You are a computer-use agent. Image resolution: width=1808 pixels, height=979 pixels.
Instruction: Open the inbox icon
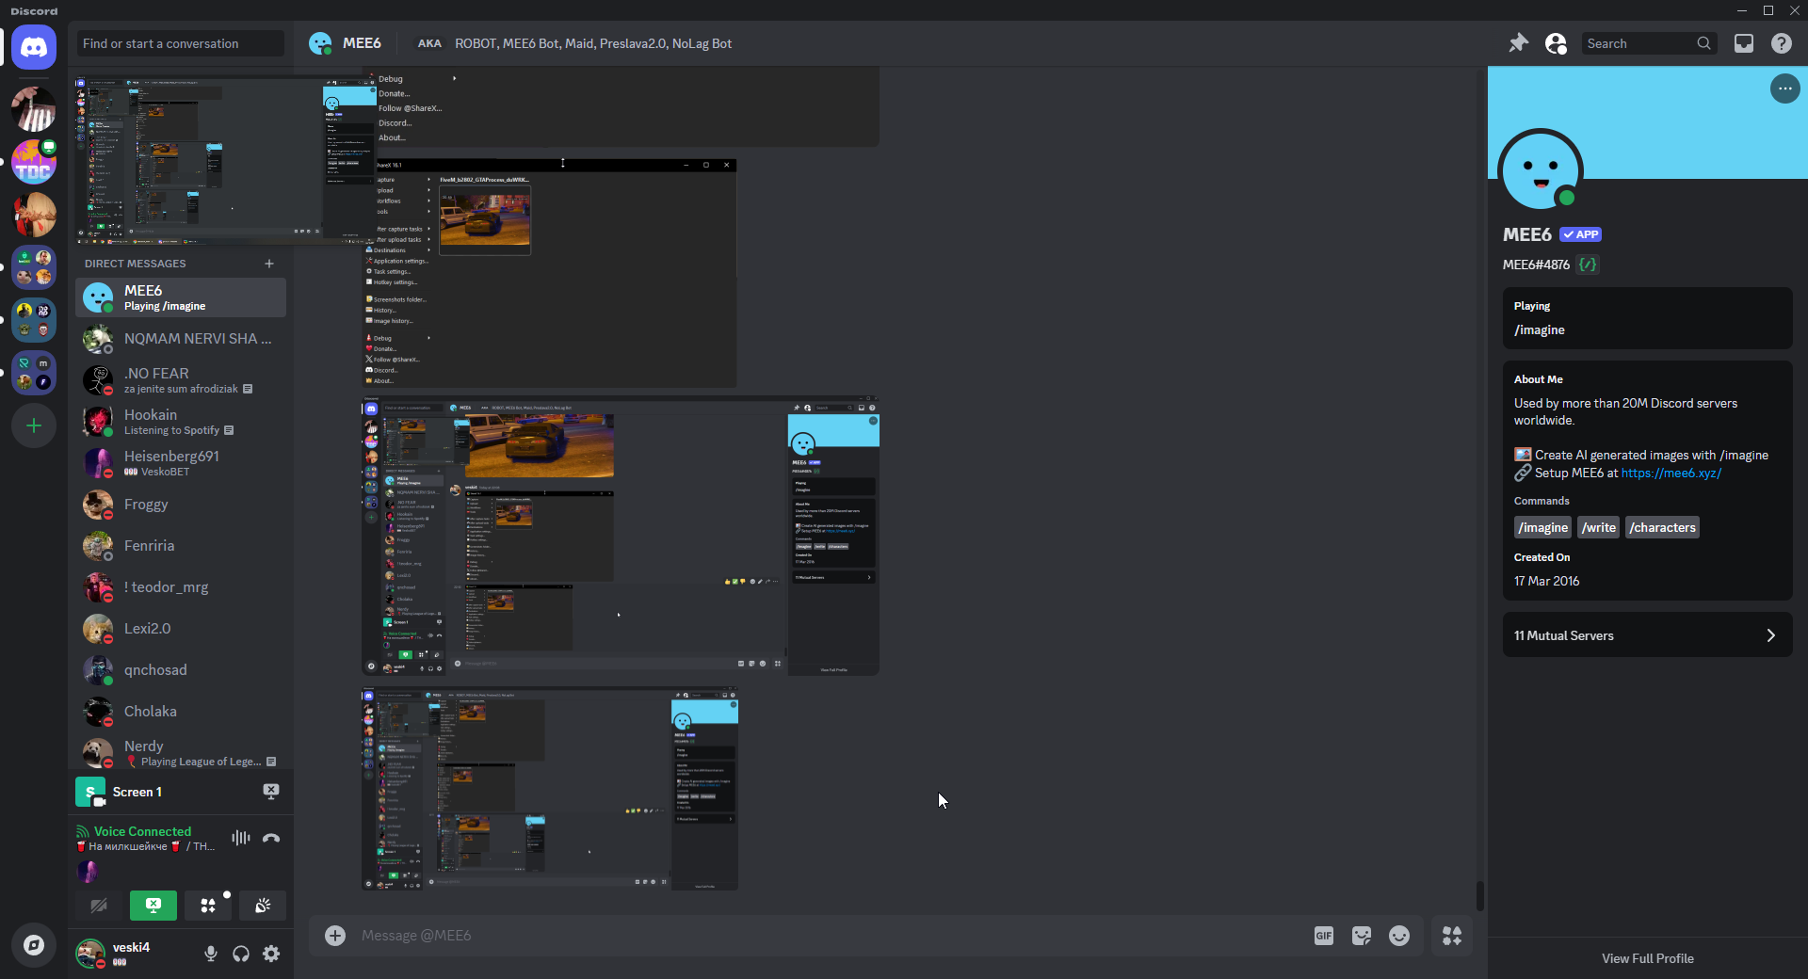(1744, 43)
